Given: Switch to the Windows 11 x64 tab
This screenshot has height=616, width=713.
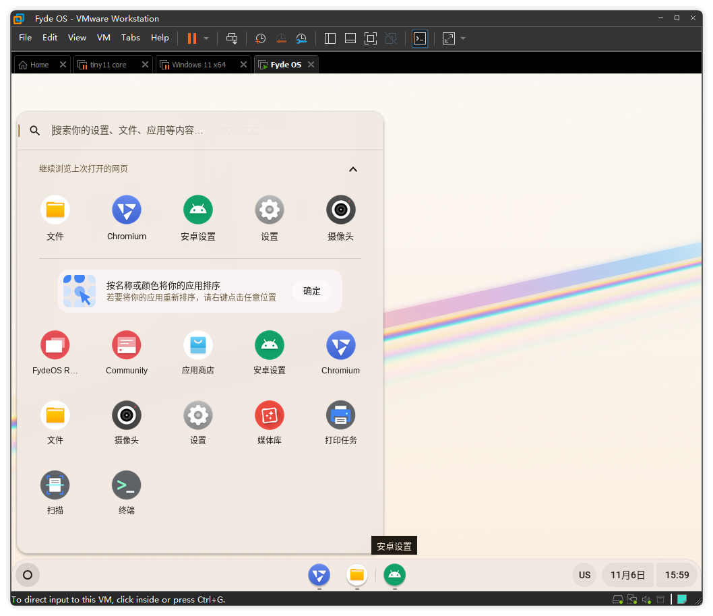Looking at the screenshot, I should [x=199, y=65].
